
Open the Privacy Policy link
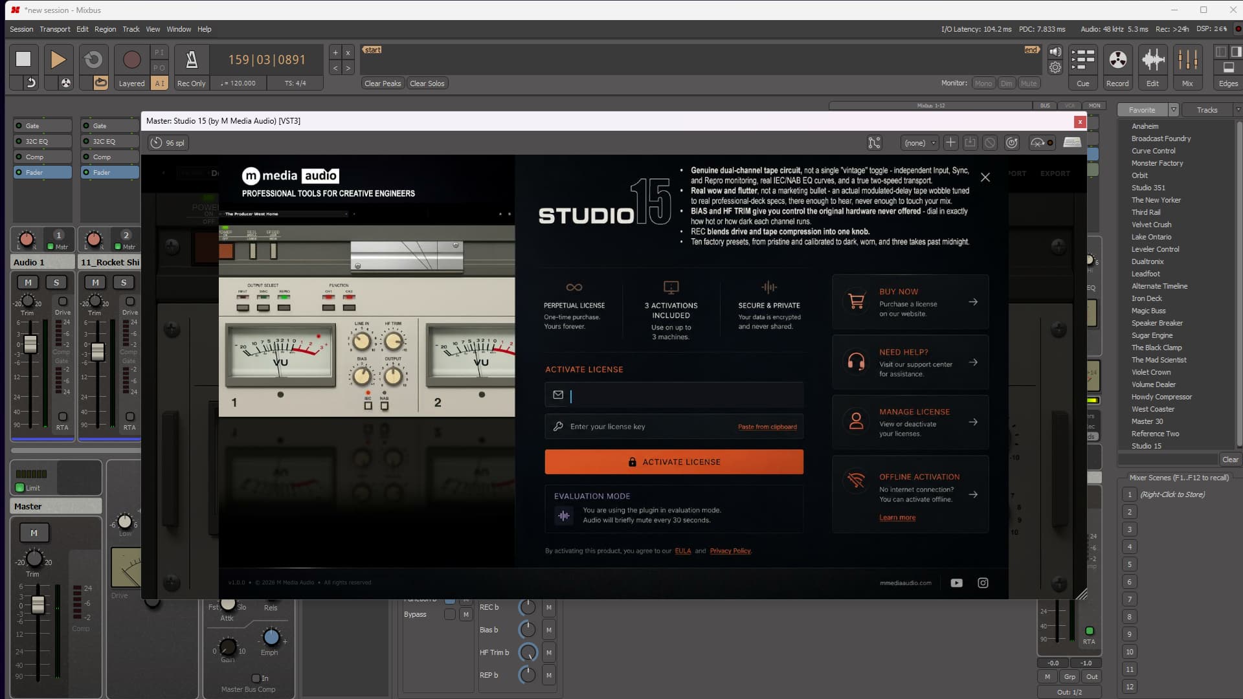(730, 551)
